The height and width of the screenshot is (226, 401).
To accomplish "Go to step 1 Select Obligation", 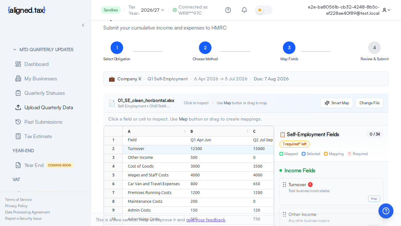I will 117,48.
